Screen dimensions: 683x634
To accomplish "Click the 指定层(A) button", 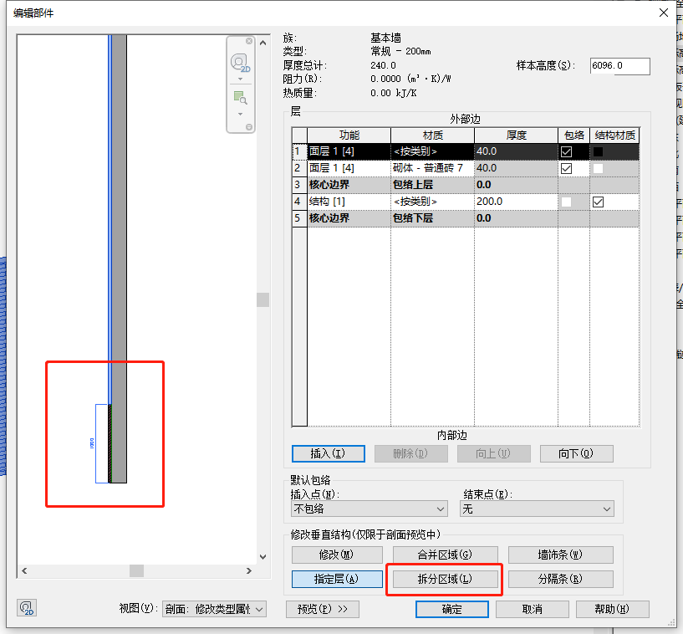I will [337, 579].
